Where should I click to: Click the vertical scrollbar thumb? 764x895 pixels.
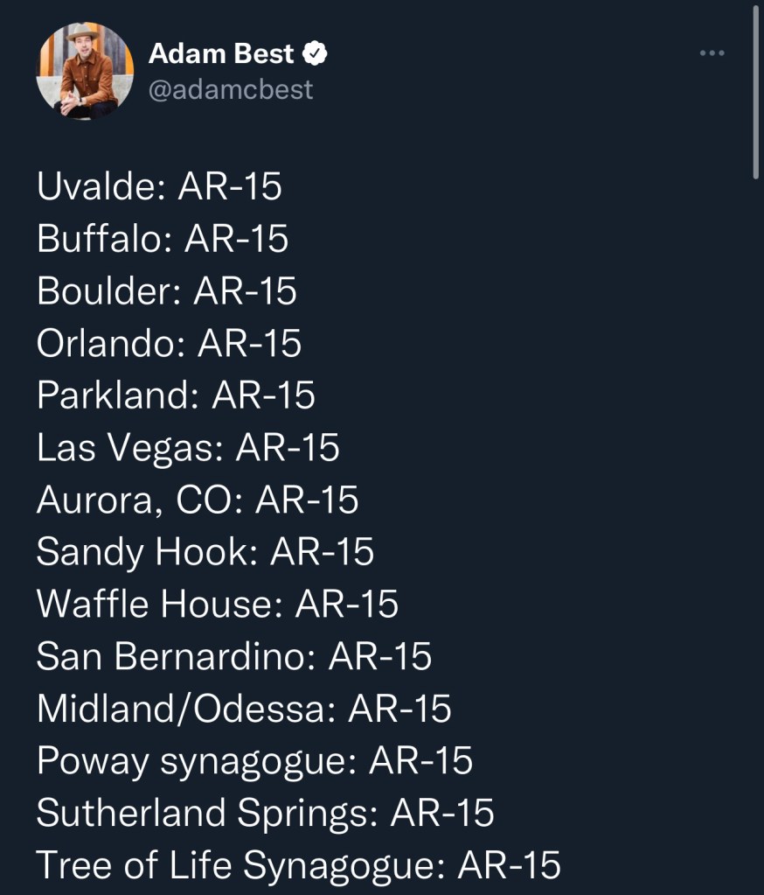(x=756, y=92)
